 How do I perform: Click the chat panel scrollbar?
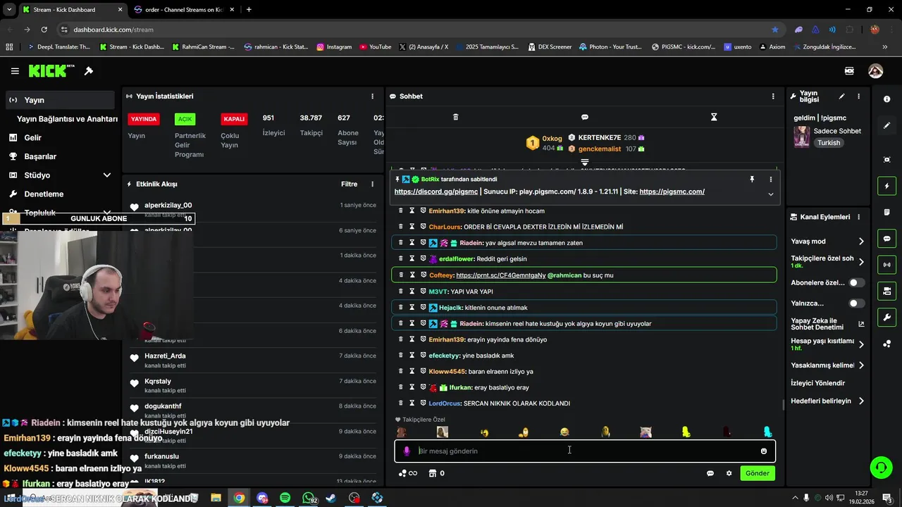tap(783, 405)
